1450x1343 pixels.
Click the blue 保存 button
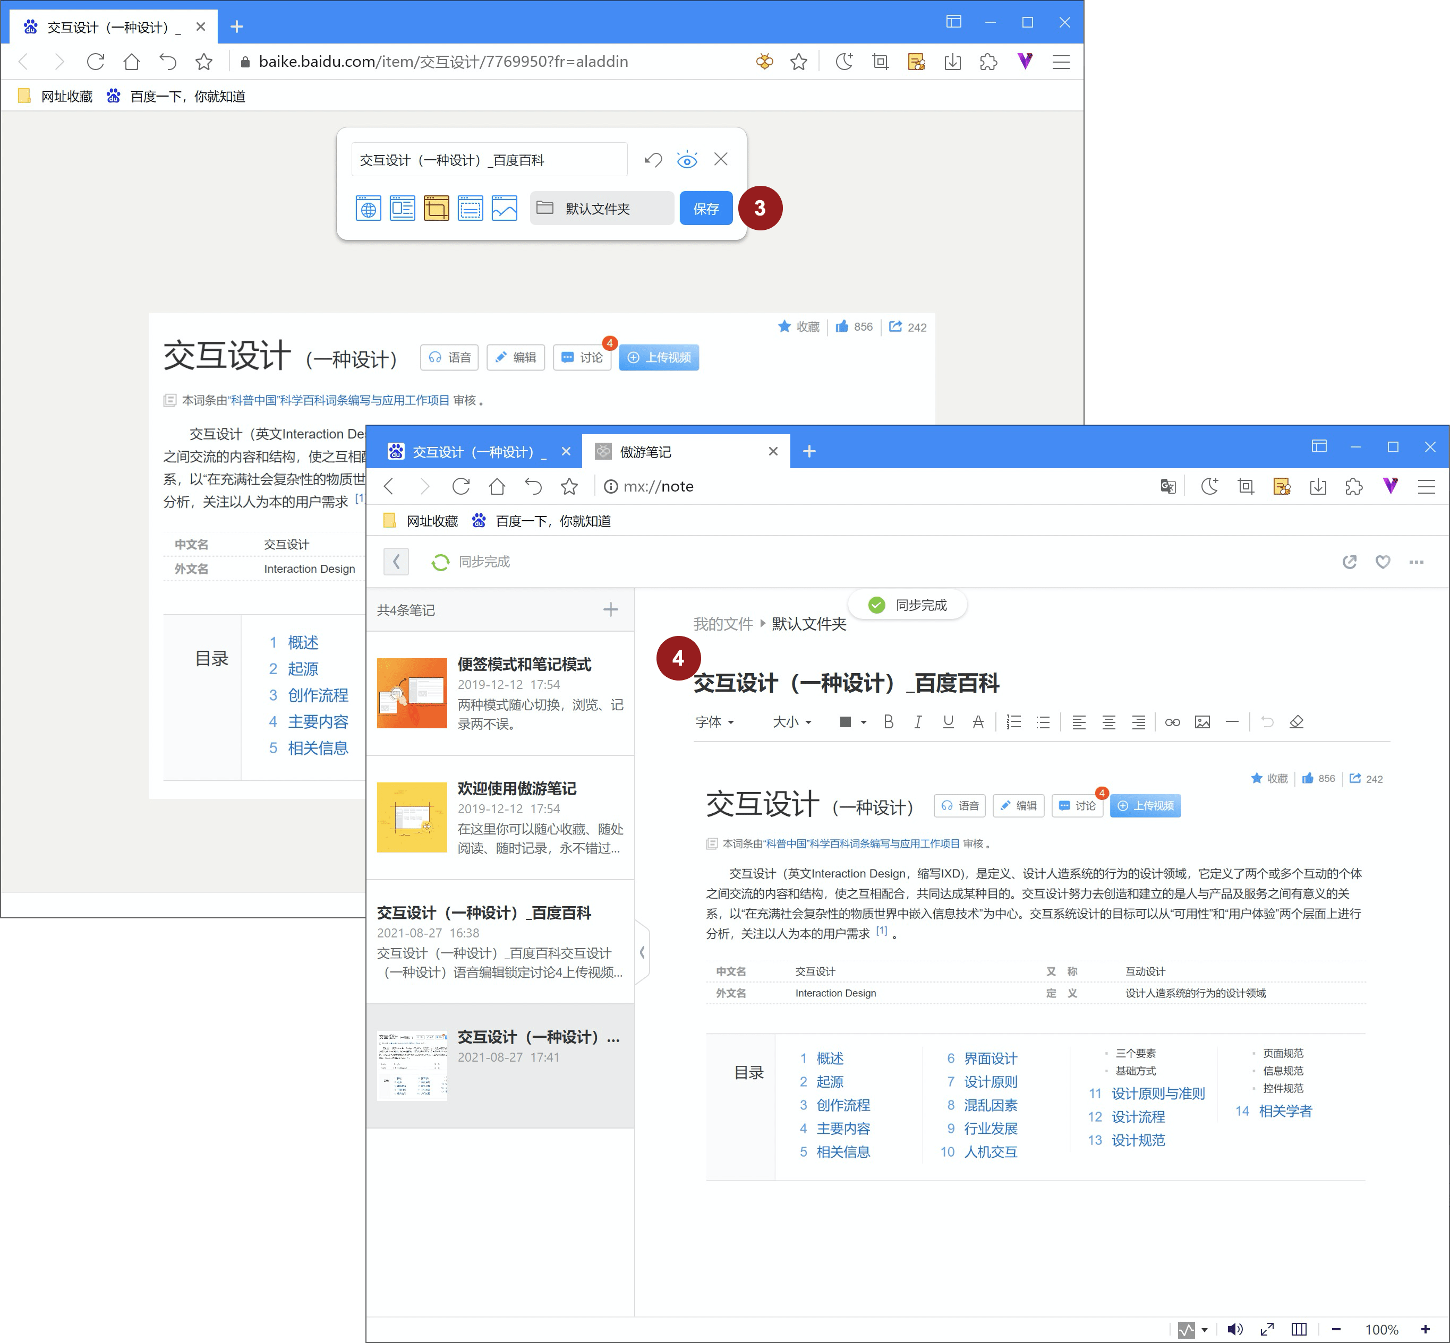point(706,209)
